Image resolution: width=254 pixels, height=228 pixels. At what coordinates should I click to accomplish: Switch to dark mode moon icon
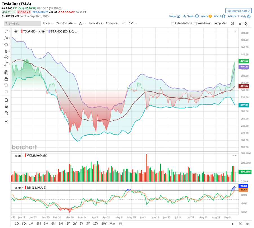tap(247, 24)
